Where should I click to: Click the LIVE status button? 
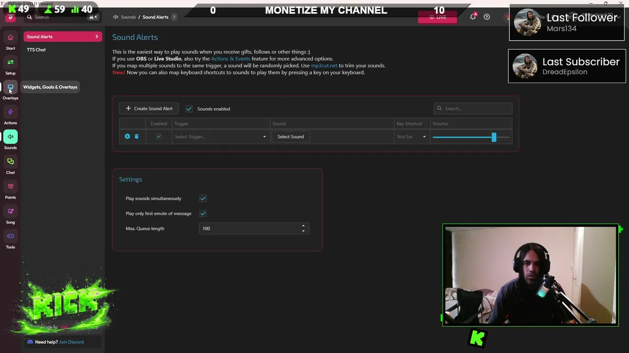pyautogui.click(x=437, y=17)
